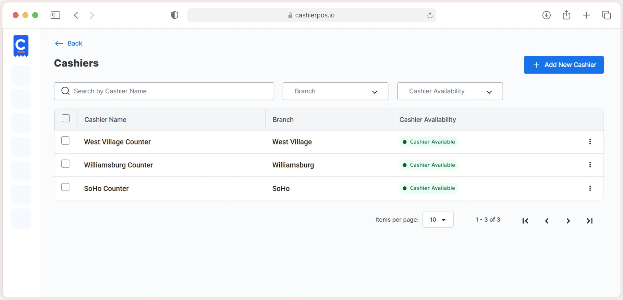Screen dimensions: 623x300
Task: Select all cashiers with header checkbox
Action: pos(66,118)
